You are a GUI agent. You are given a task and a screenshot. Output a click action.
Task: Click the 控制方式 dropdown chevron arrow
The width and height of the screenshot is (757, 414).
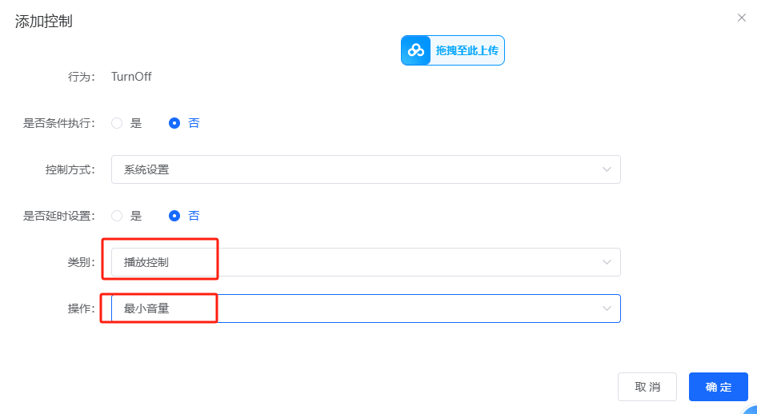pyautogui.click(x=607, y=169)
